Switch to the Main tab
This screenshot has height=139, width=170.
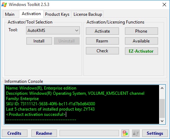(x=10, y=14)
